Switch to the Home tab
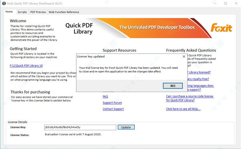Image resolution: width=241 pixels, height=149 pixels. point(9,12)
